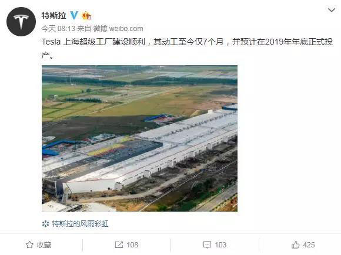This screenshot has width=341, height=255.
Task: Enlarge the factory aerial photo
Action: (x=139, y=138)
